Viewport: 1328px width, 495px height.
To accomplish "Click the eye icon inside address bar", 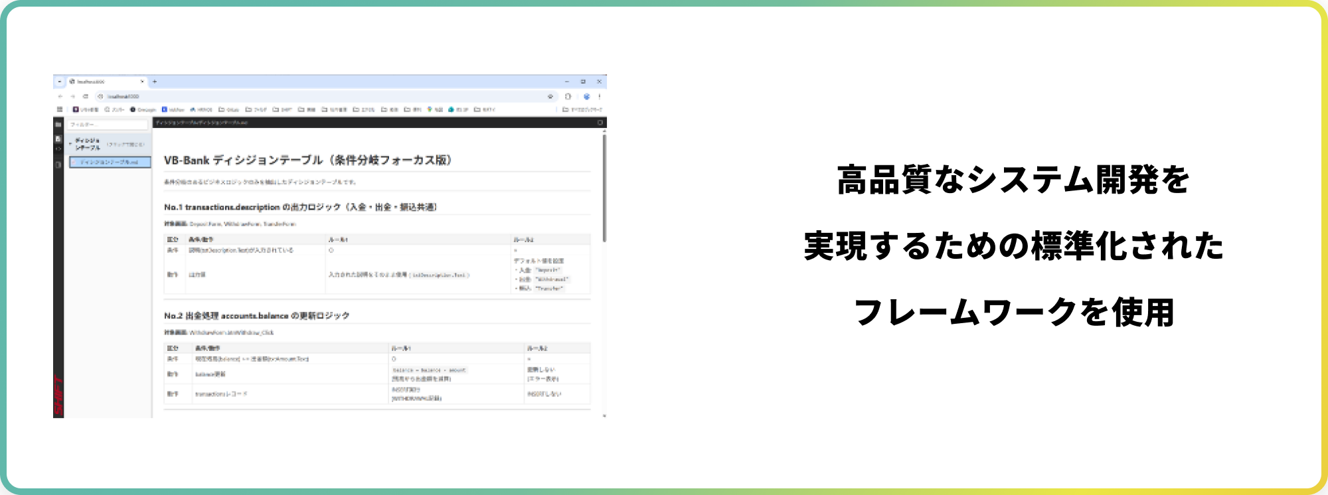I will (550, 96).
